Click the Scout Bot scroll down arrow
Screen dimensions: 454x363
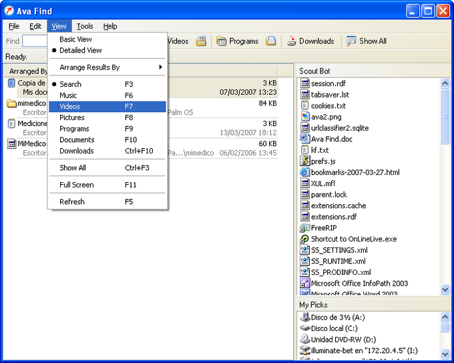coord(445,289)
